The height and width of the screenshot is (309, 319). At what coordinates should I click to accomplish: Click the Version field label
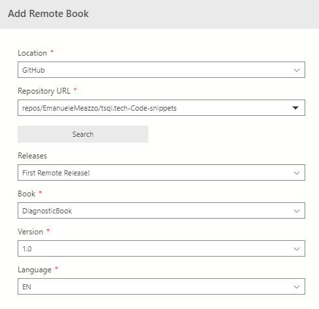coord(31,232)
